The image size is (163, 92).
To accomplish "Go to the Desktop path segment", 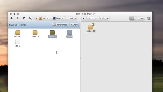I will 59,18.
